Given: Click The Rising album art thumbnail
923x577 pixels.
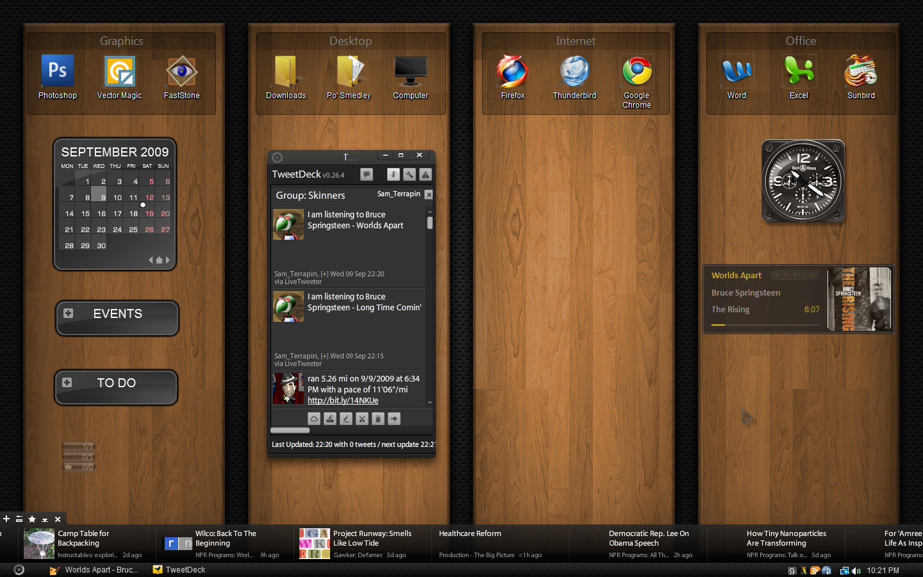Looking at the screenshot, I should coord(860,299).
